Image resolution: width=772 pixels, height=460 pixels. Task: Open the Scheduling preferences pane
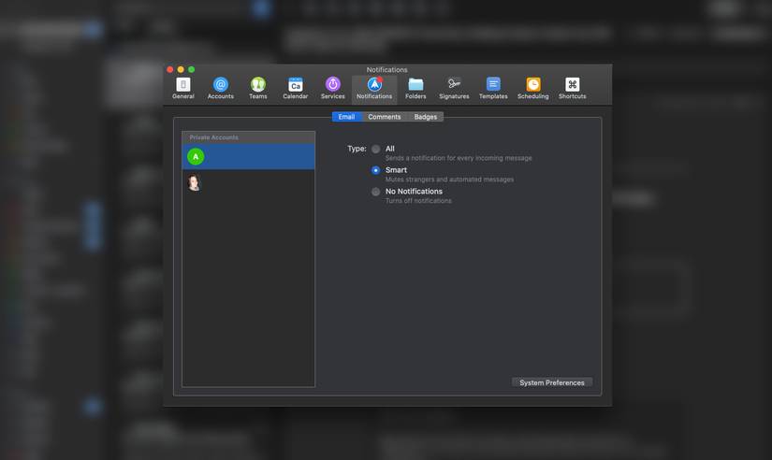[x=532, y=89]
